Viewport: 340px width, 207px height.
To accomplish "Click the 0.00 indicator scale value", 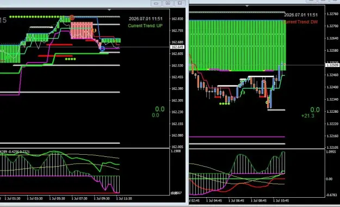I will point(329,179).
